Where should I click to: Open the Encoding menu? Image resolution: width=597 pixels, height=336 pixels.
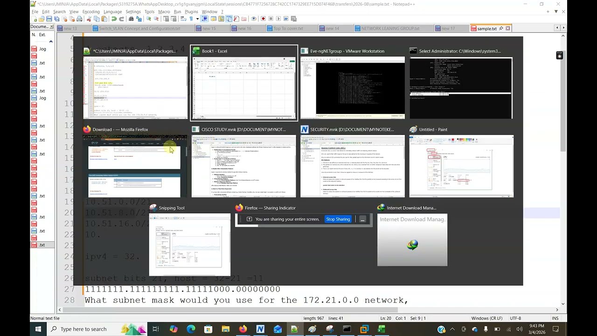[91, 12]
